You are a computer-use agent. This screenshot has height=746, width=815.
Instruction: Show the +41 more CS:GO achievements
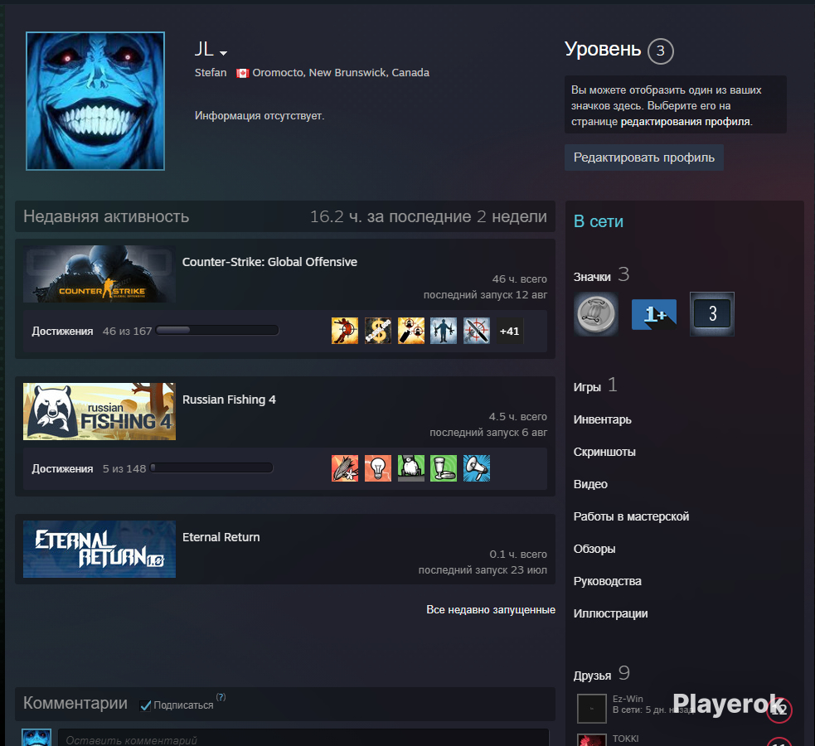509,331
